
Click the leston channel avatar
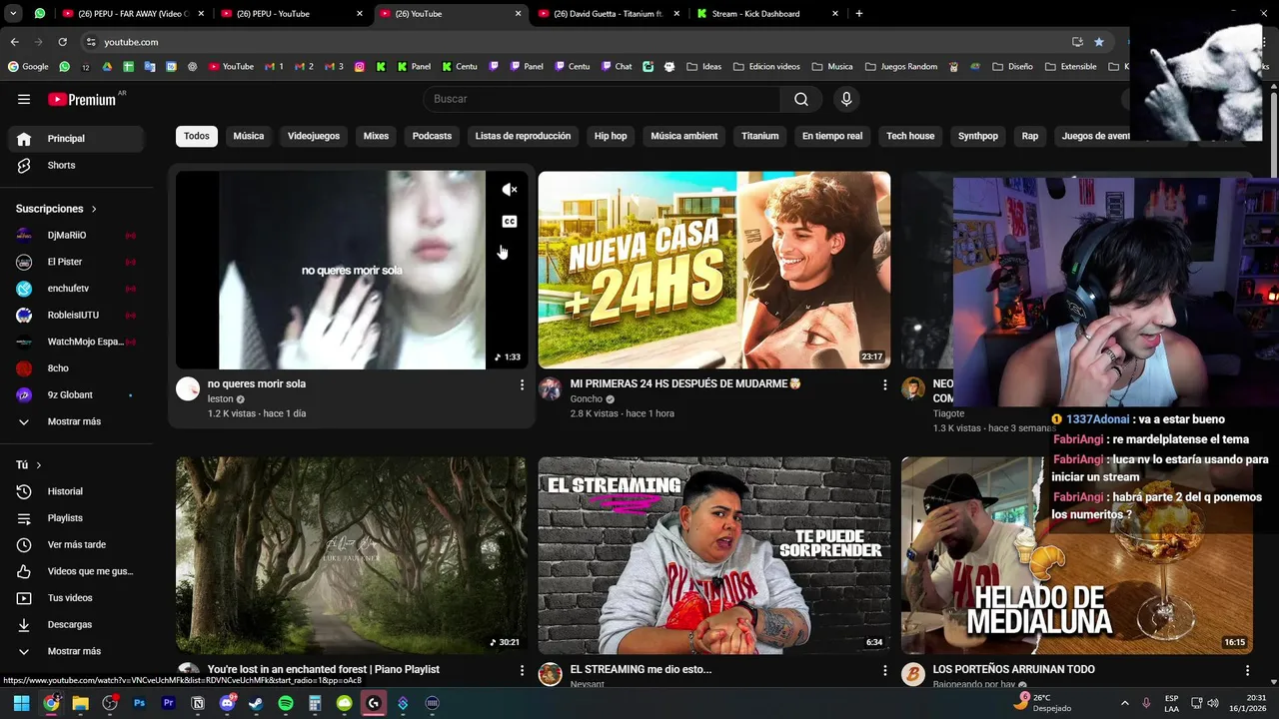coord(188,389)
